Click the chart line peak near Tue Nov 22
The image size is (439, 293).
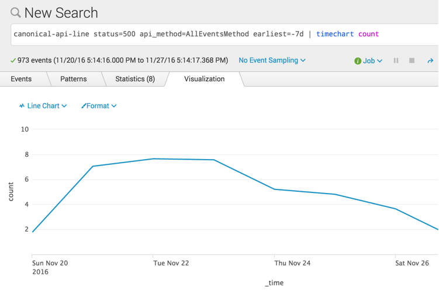[x=153, y=159]
